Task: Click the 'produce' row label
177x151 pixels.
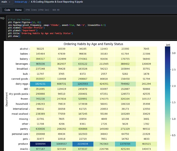Action: click(x=23, y=144)
